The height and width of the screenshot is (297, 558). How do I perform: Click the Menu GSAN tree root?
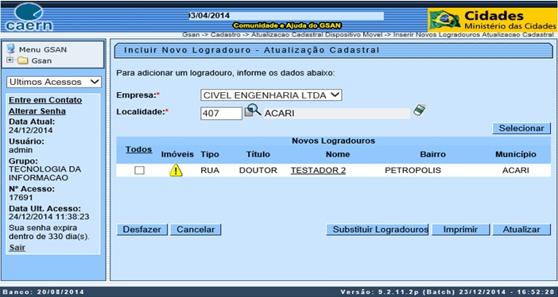tap(43, 49)
